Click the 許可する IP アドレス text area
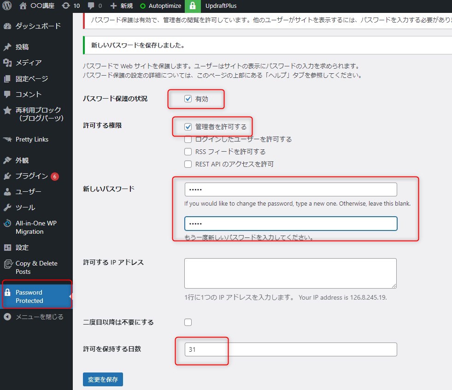Screen dimensions: 452x390 click(290, 273)
